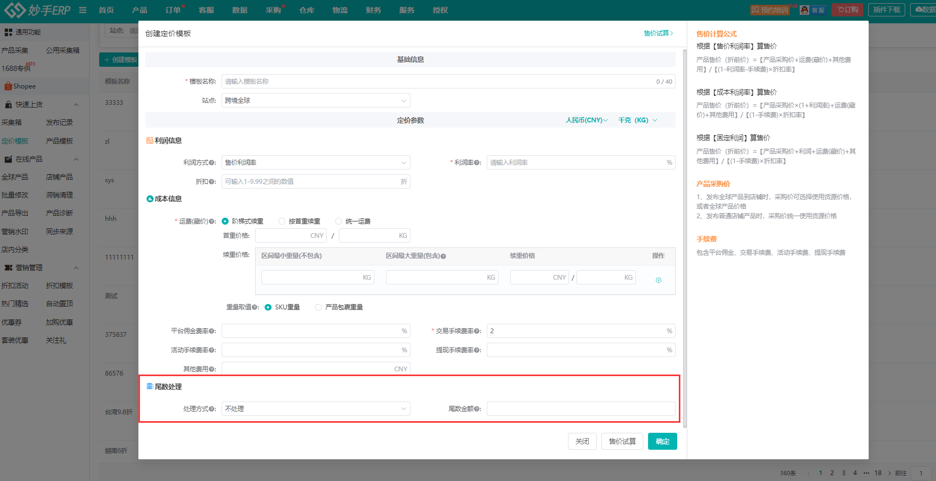Click the help icon next to 区间最大重量(包含)
This screenshot has width=936, height=481.
443,256
